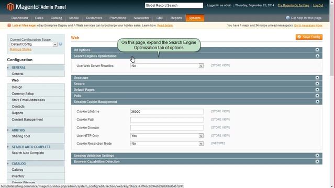Collapse SEARCH AUTO COMPLETE group header

pyautogui.click(x=36, y=147)
